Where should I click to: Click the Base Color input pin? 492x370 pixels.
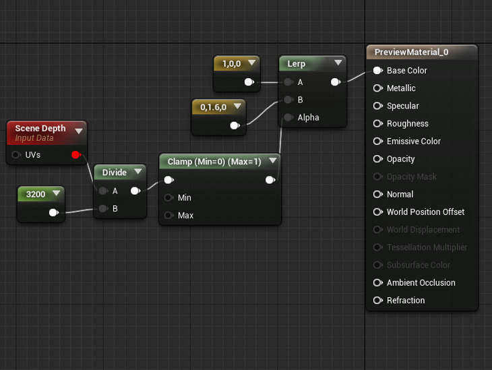[377, 71]
